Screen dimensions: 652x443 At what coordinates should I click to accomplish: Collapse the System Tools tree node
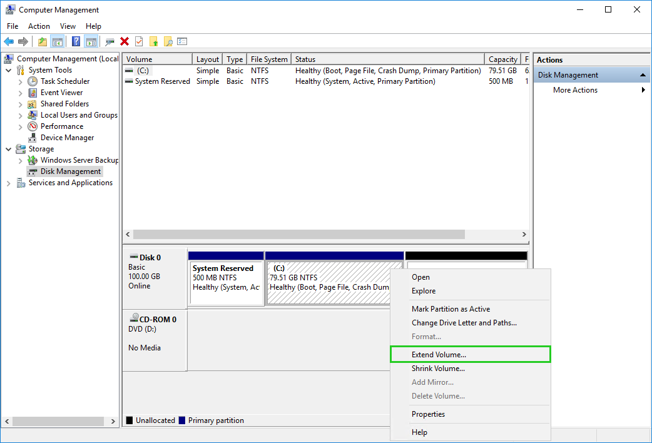(x=9, y=70)
